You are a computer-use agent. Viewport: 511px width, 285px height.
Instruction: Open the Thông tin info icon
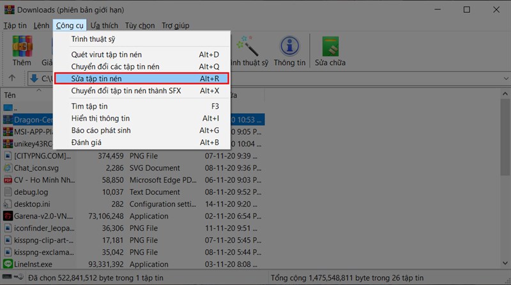tap(289, 46)
